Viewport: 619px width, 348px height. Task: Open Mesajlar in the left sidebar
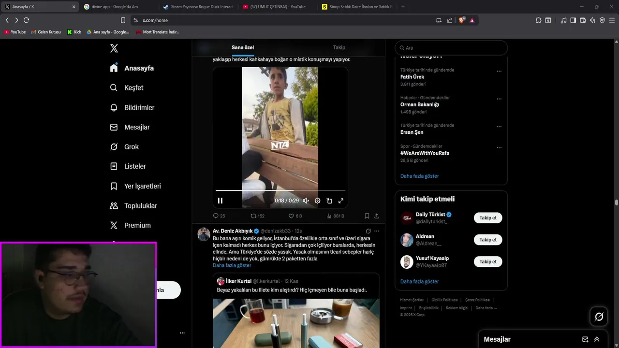130,127
